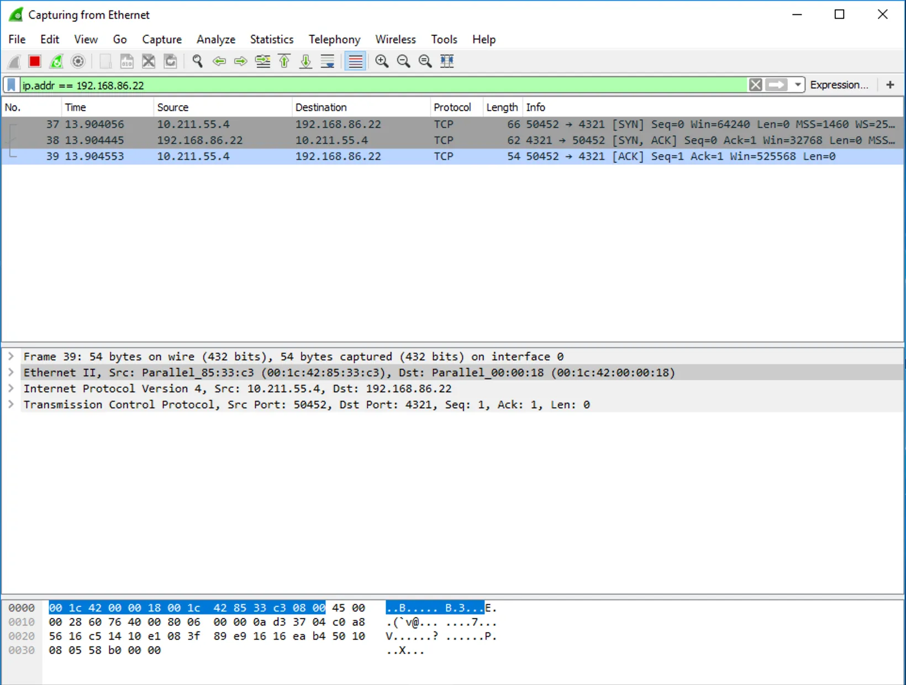Sort by the Source column header

pyautogui.click(x=223, y=107)
